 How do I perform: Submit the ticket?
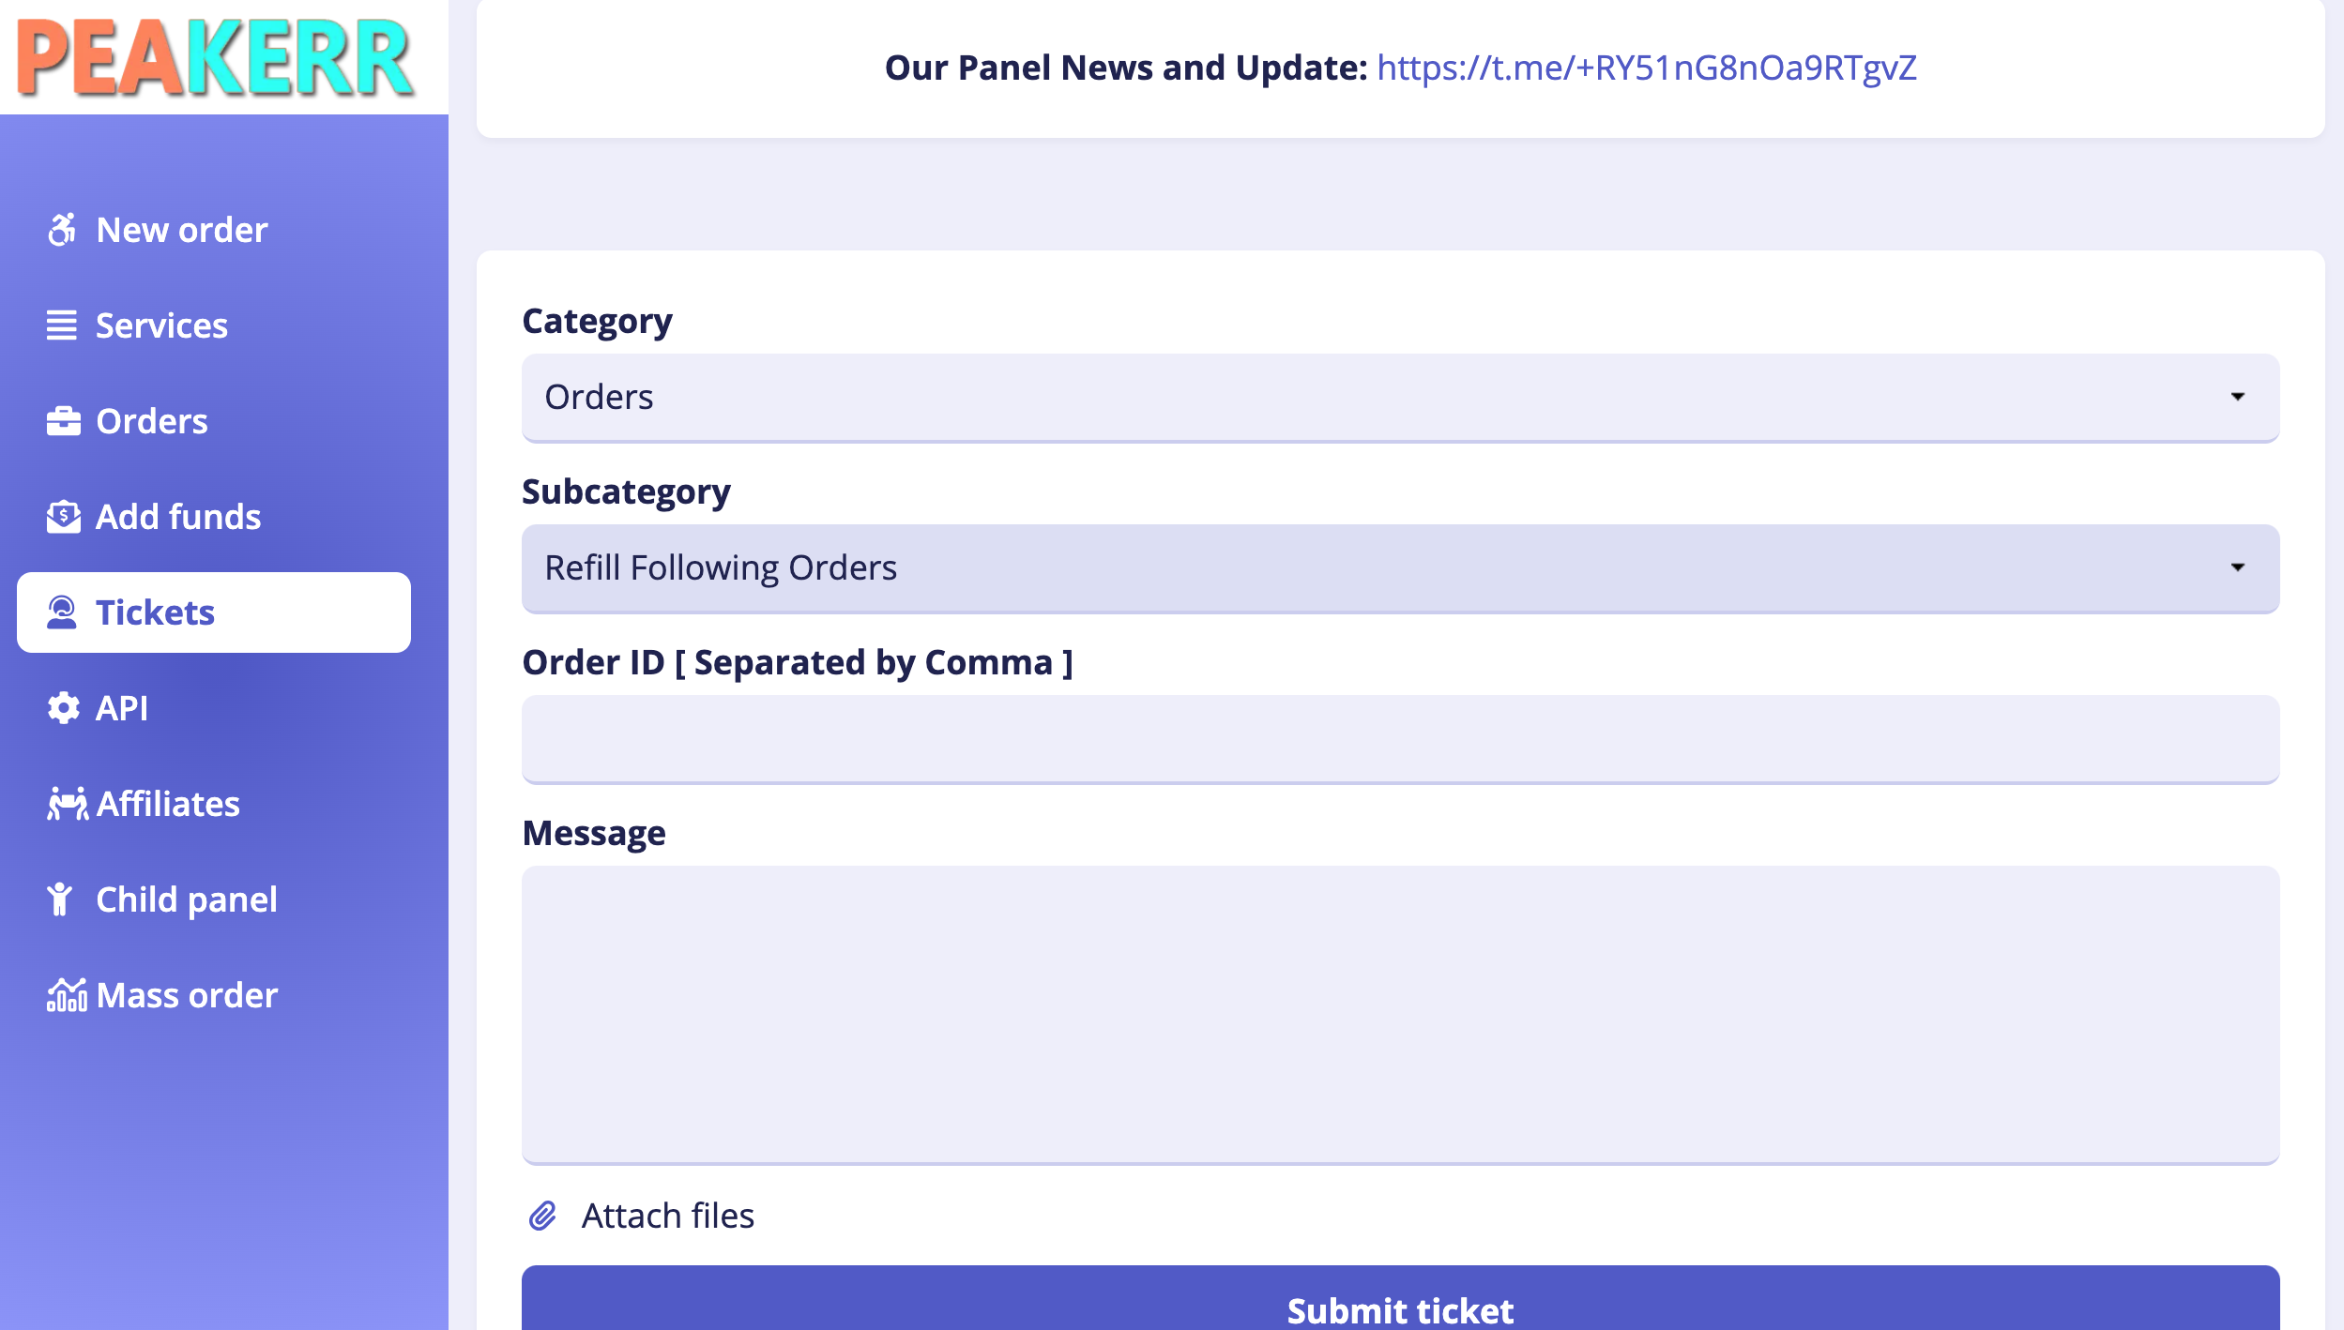click(1400, 1304)
